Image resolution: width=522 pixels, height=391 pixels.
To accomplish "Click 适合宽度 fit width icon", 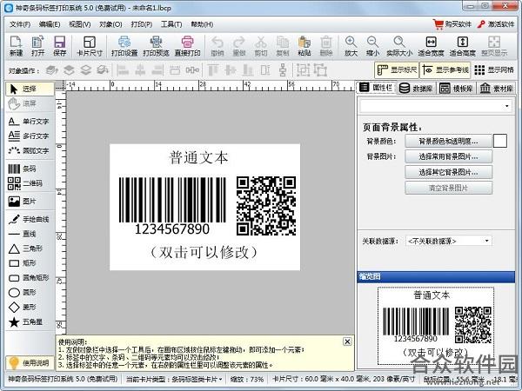I will (431, 46).
